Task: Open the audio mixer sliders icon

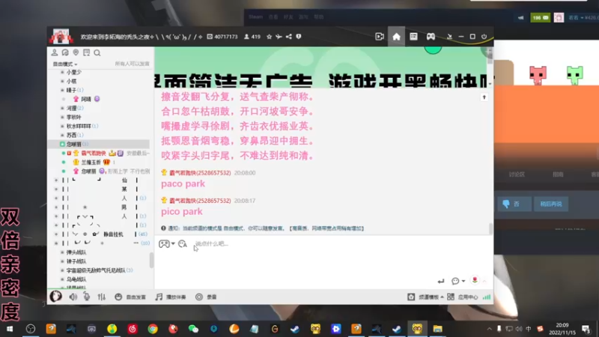Action: click(101, 297)
